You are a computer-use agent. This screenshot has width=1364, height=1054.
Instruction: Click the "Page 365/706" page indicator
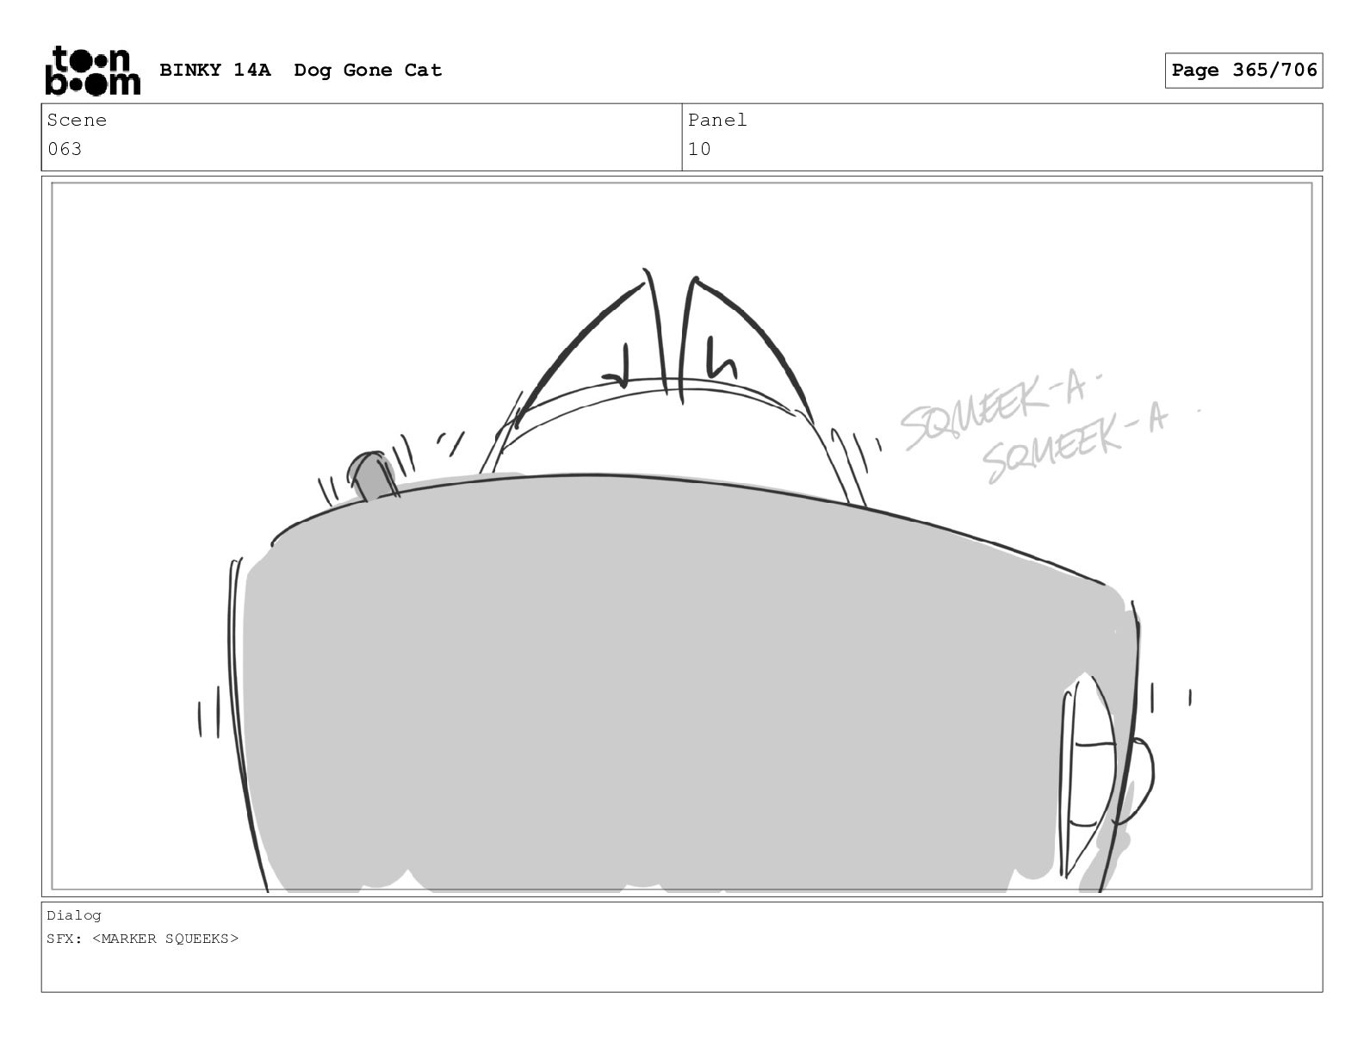pos(1243,71)
